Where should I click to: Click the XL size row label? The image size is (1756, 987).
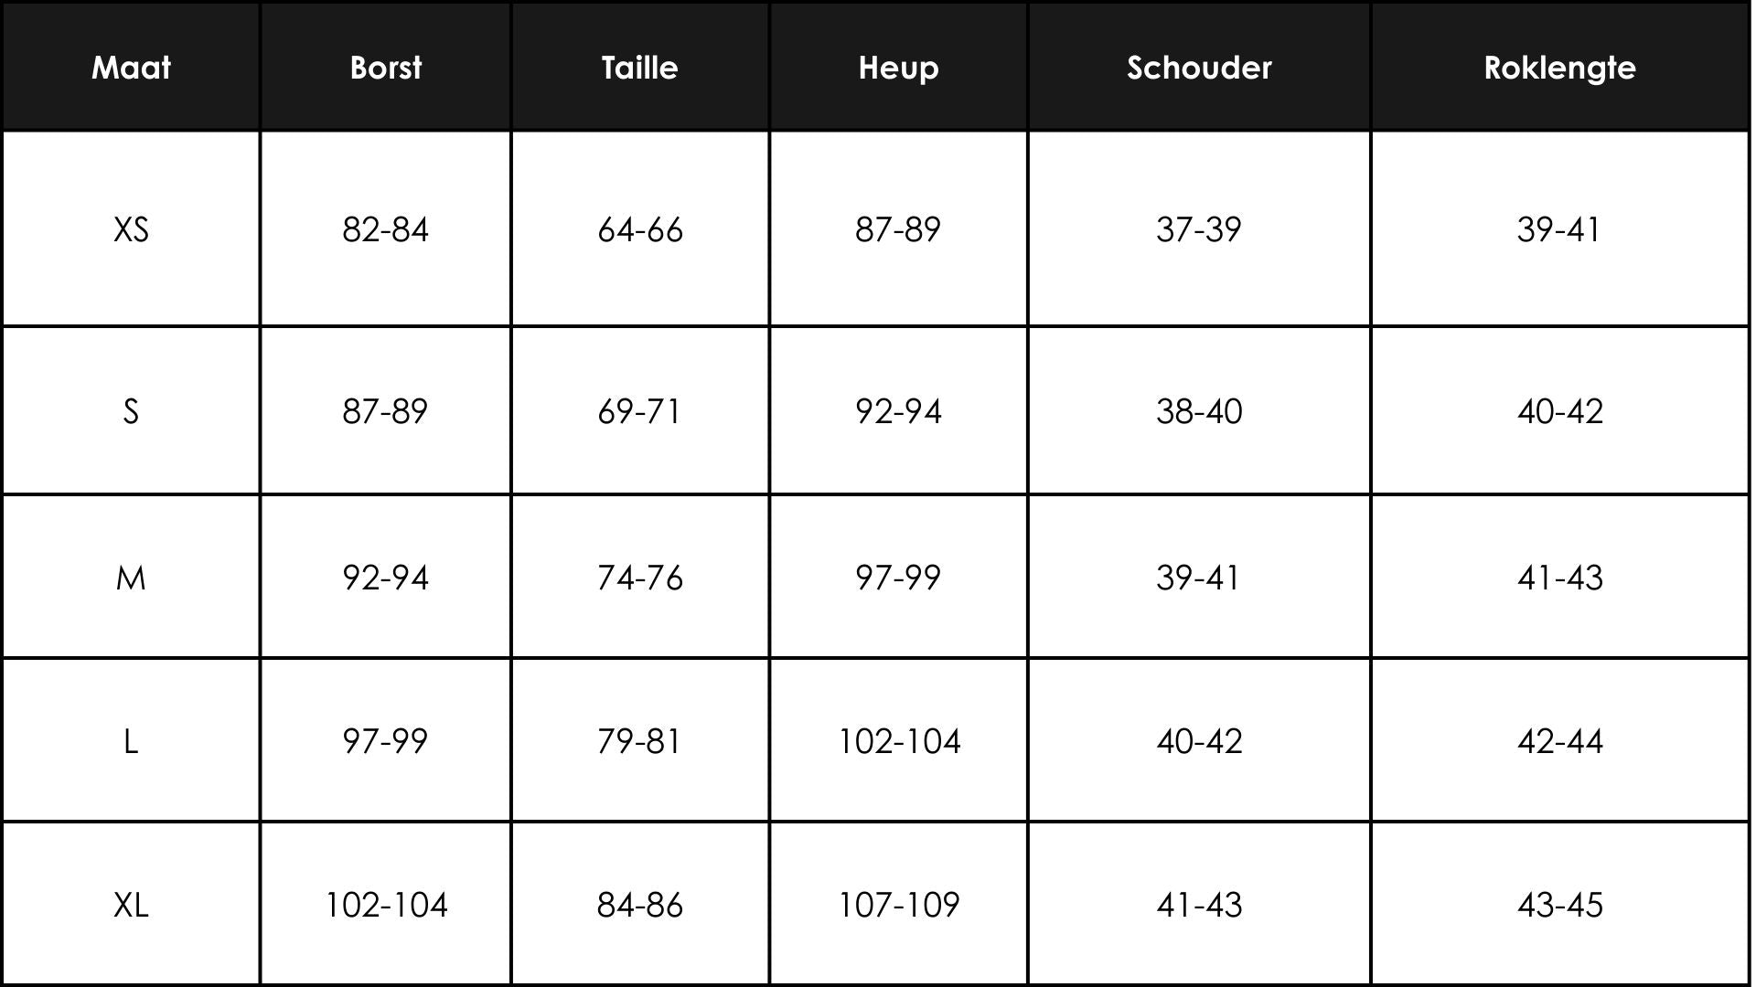coord(131,905)
